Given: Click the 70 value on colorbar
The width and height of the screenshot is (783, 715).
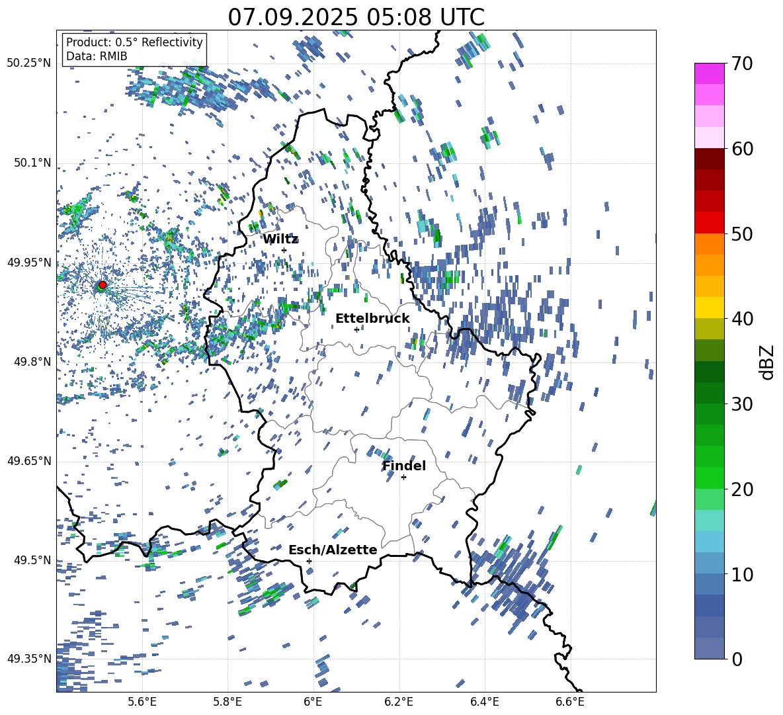Looking at the screenshot, I should click(x=741, y=63).
